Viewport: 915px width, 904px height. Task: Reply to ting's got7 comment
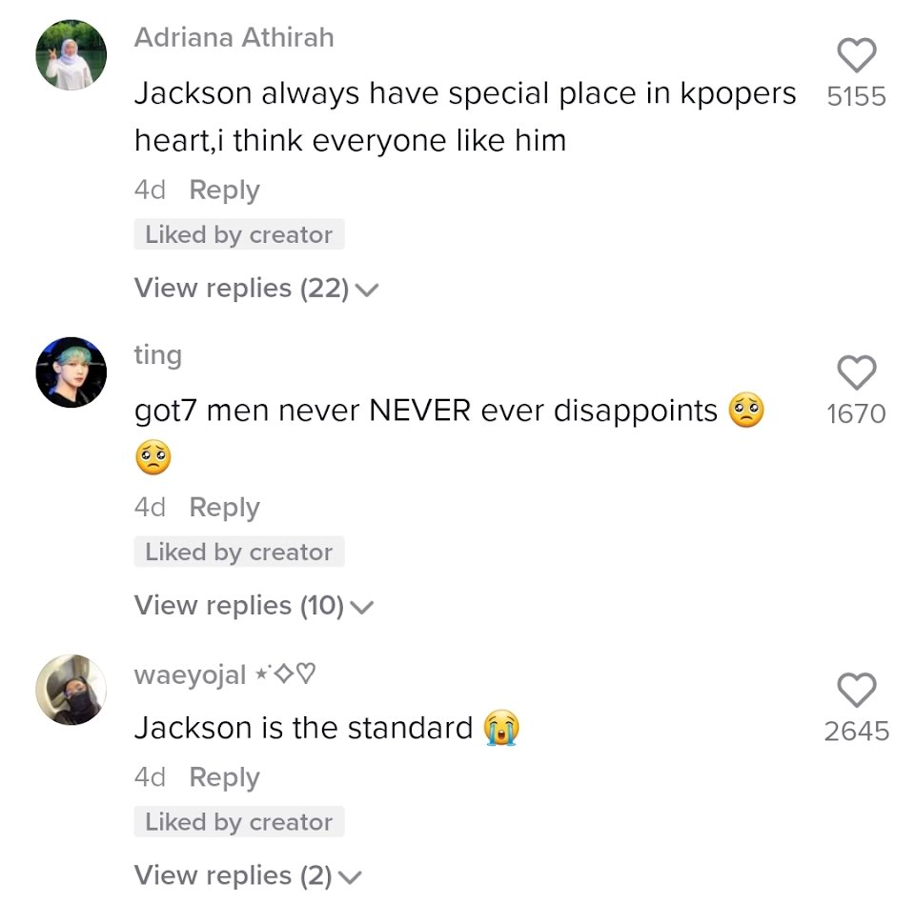225,508
